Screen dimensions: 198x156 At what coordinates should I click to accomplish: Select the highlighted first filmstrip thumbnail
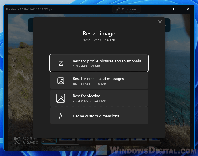(x=49, y=141)
